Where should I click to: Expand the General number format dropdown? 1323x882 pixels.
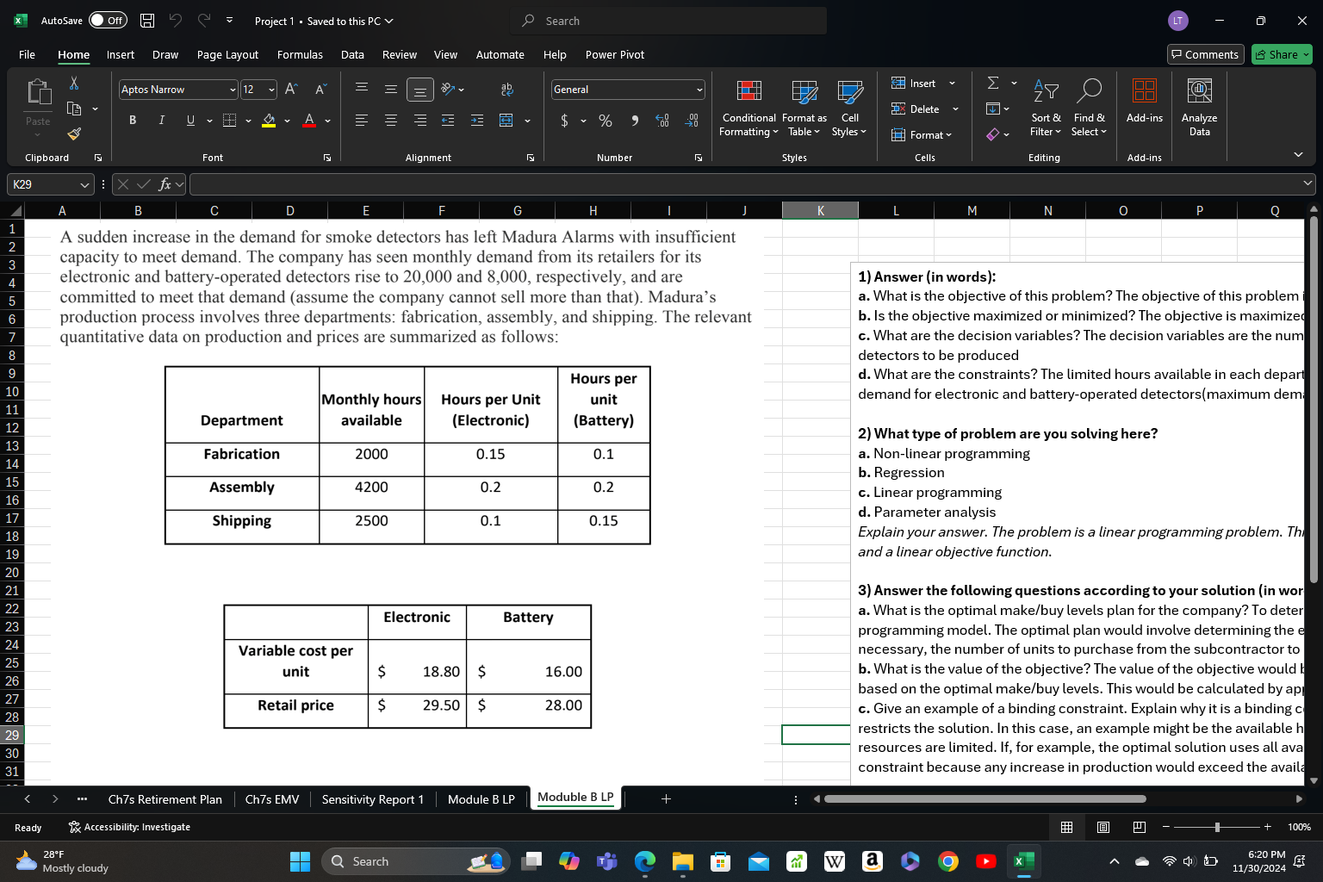pyautogui.click(x=699, y=90)
